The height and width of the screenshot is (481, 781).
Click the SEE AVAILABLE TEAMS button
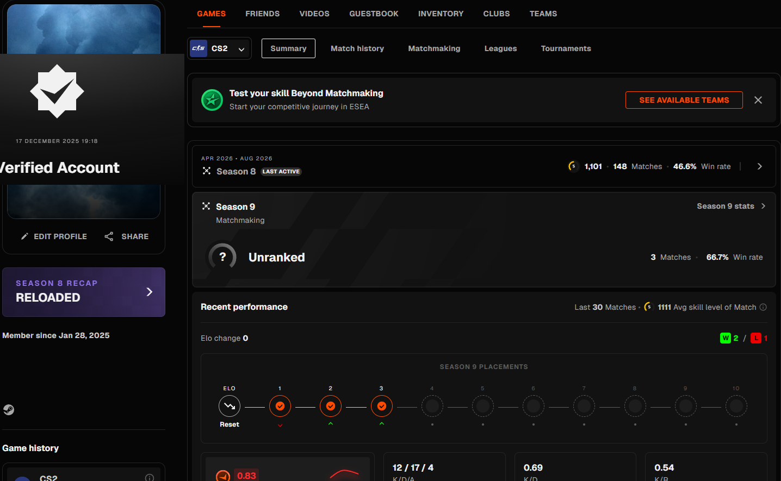pyautogui.click(x=684, y=100)
